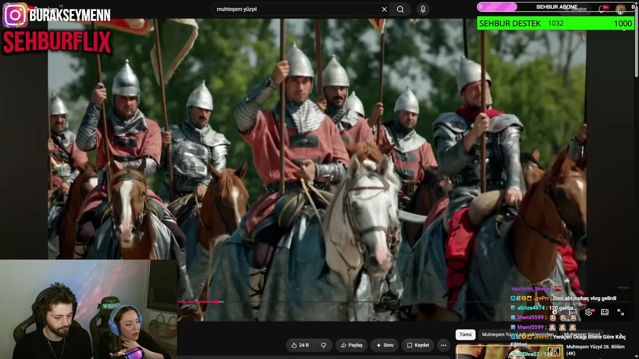This screenshot has height=359, width=639.
Task: Select the "Muhteşem Yüzyıl adlı yükleyiciden" chip
Action: point(518,335)
